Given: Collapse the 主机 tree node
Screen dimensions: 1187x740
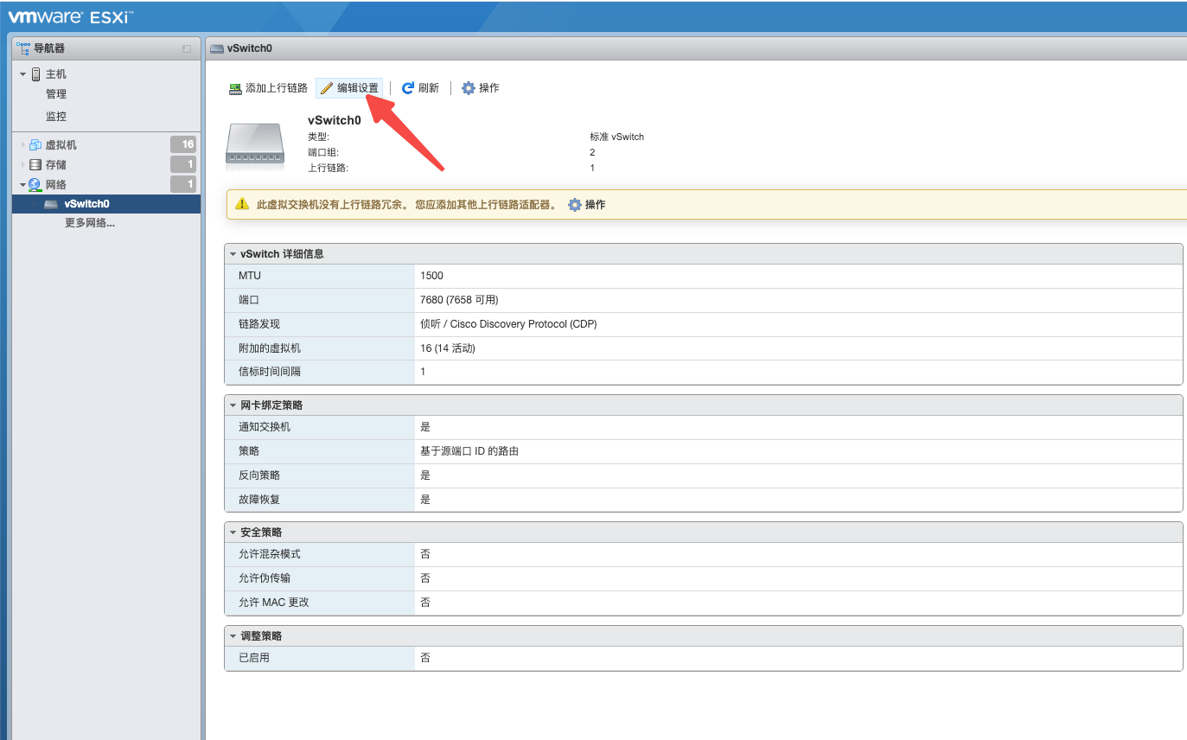Looking at the screenshot, I should (x=23, y=74).
